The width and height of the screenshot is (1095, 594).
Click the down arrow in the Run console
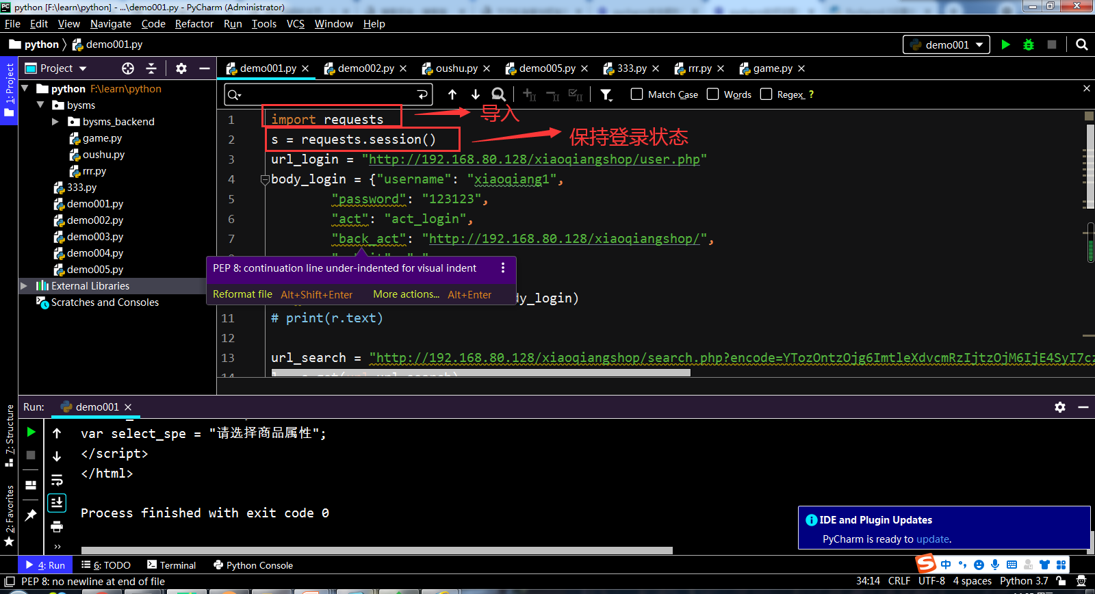point(57,456)
